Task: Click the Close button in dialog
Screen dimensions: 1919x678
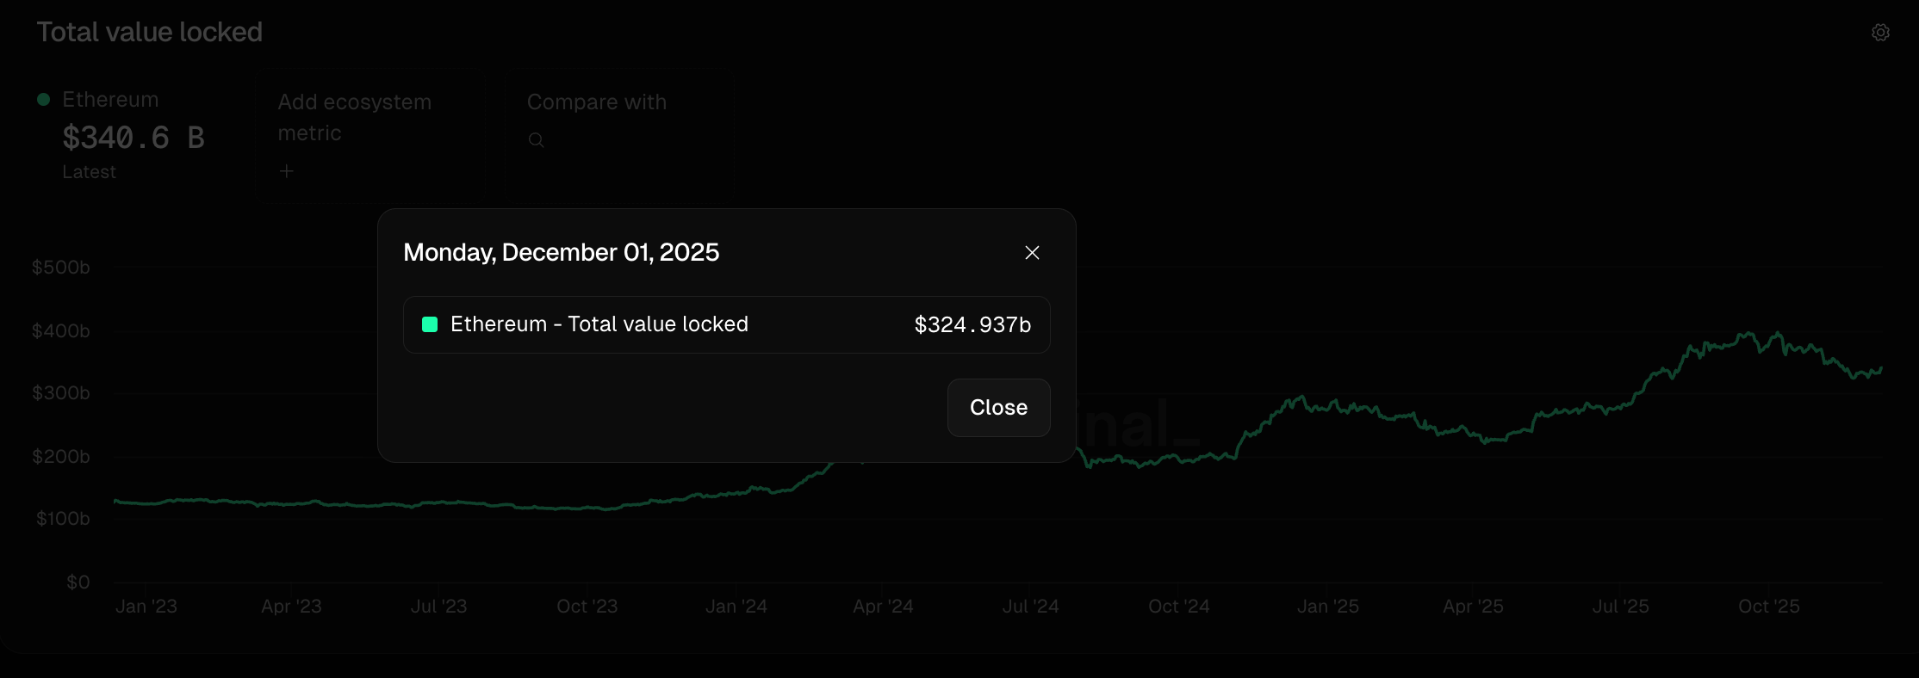Action: pos(998,408)
